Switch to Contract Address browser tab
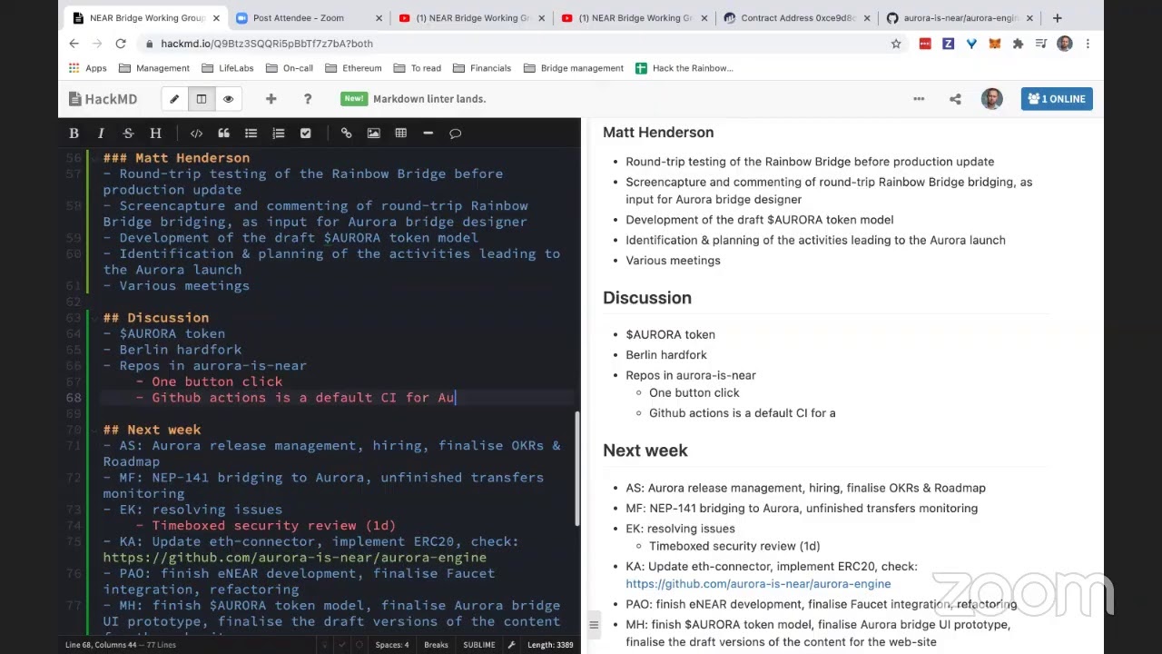The width and height of the screenshot is (1162, 654). point(797,18)
